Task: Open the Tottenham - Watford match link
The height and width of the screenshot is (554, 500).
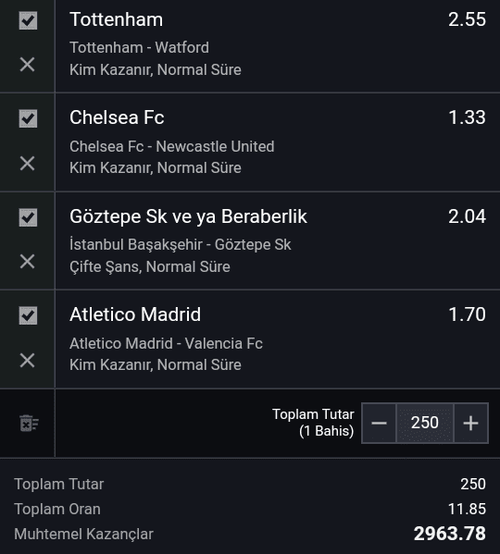Action: [x=139, y=47]
